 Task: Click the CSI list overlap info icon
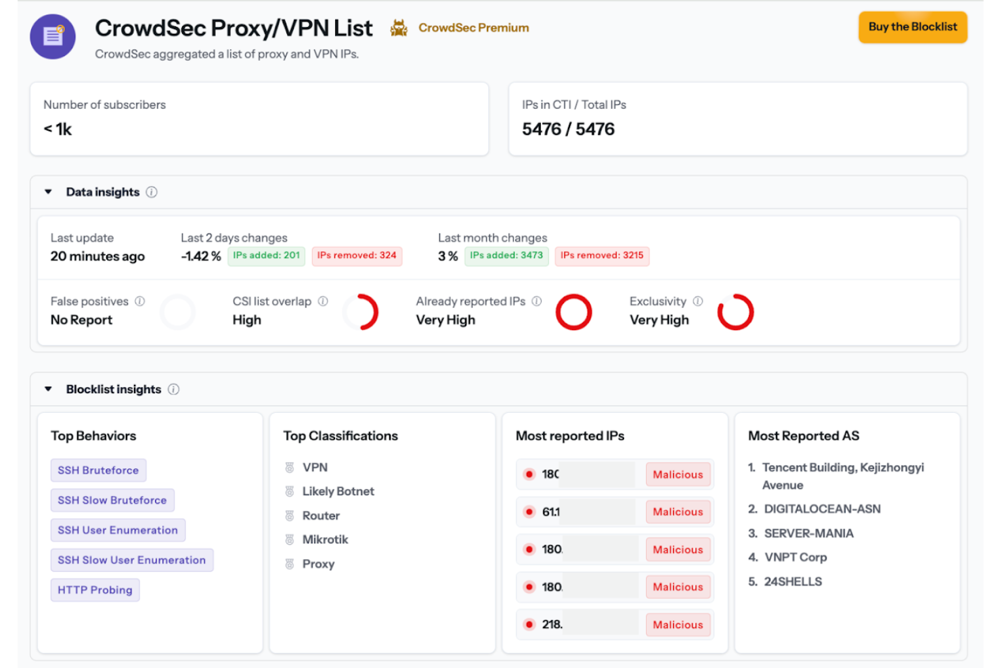pyautogui.click(x=323, y=301)
